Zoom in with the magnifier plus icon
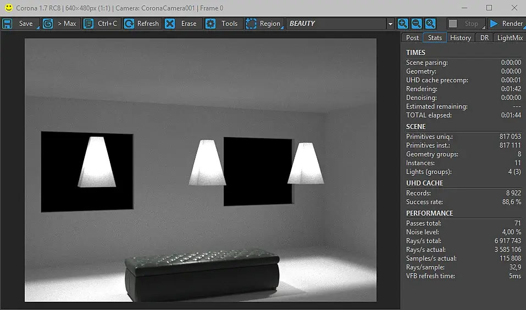 [402, 24]
